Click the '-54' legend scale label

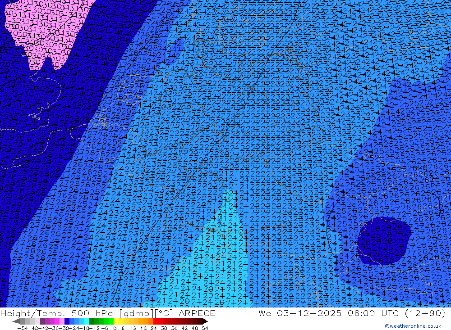(23, 328)
